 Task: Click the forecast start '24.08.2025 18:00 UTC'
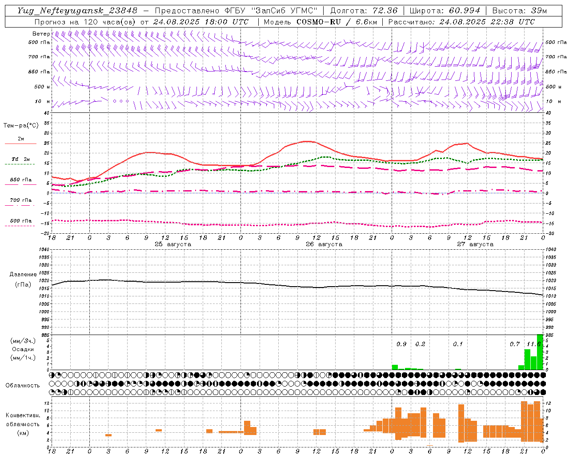[200, 22]
